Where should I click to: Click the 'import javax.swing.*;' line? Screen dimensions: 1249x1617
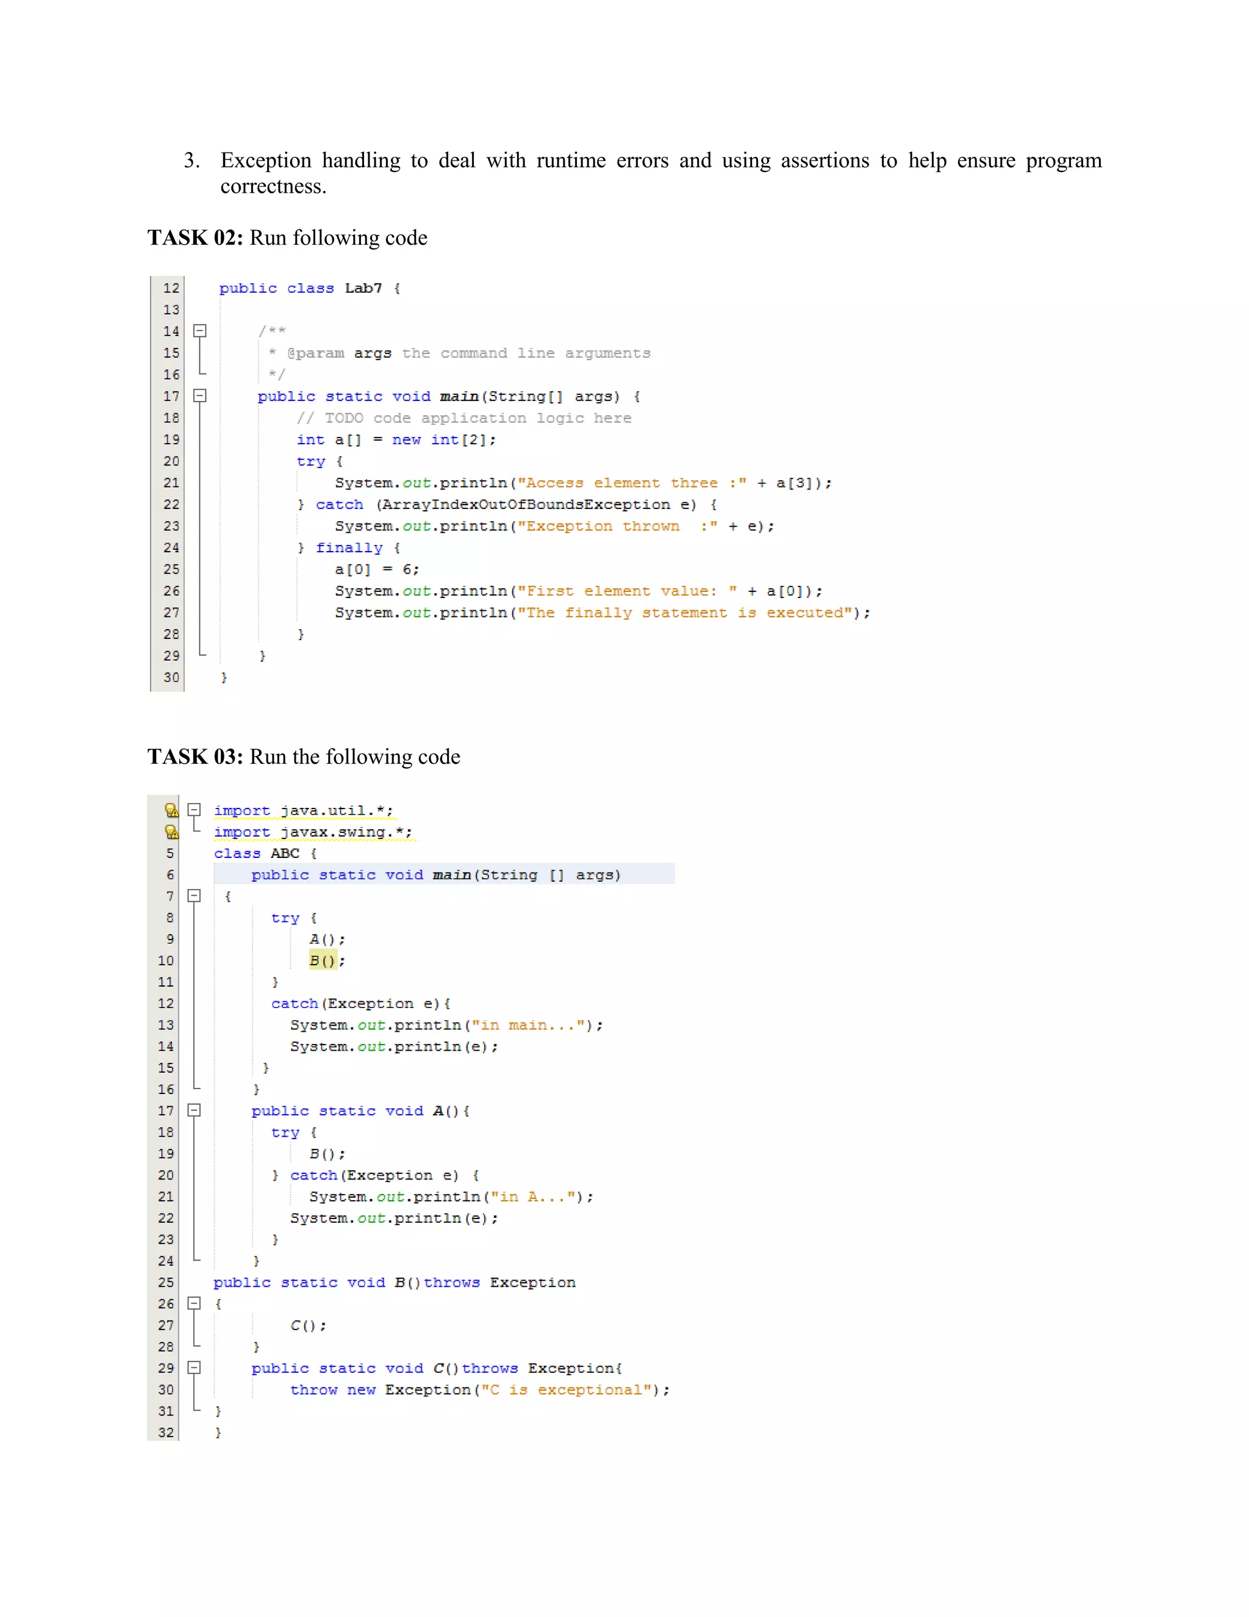(x=313, y=832)
